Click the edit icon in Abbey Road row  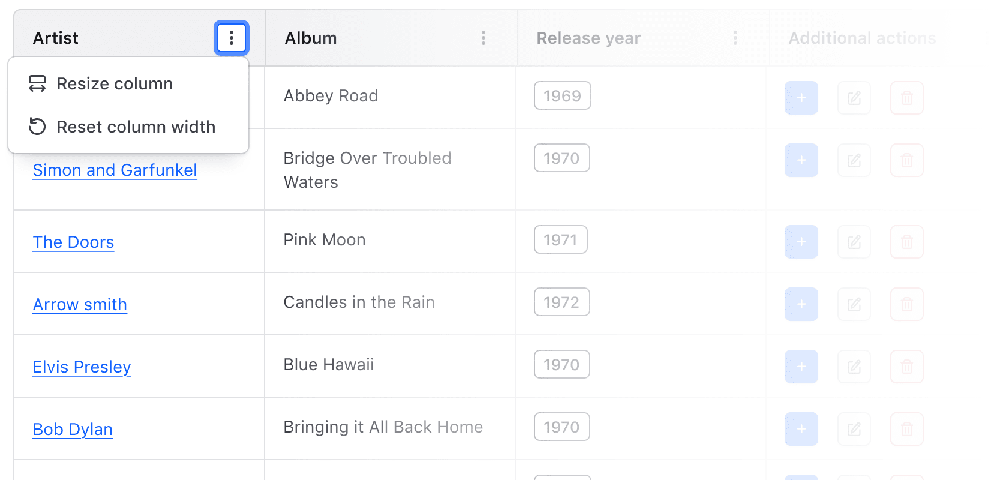(x=854, y=98)
